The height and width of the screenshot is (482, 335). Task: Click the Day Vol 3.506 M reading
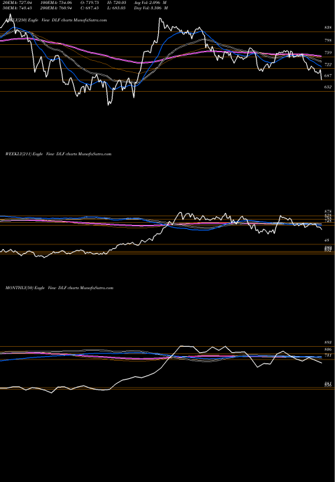151,7
